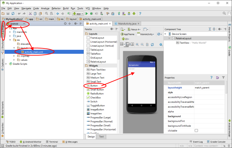The image size is (232, 148).
Task: Click the Make Project icon
Action: click(x=69, y=14)
